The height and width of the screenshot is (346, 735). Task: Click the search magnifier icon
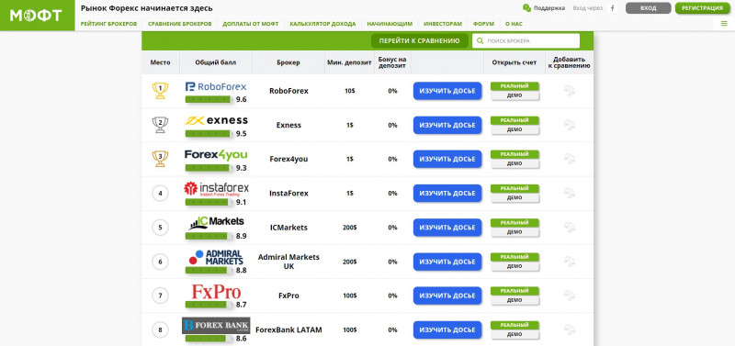pos(480,41)
